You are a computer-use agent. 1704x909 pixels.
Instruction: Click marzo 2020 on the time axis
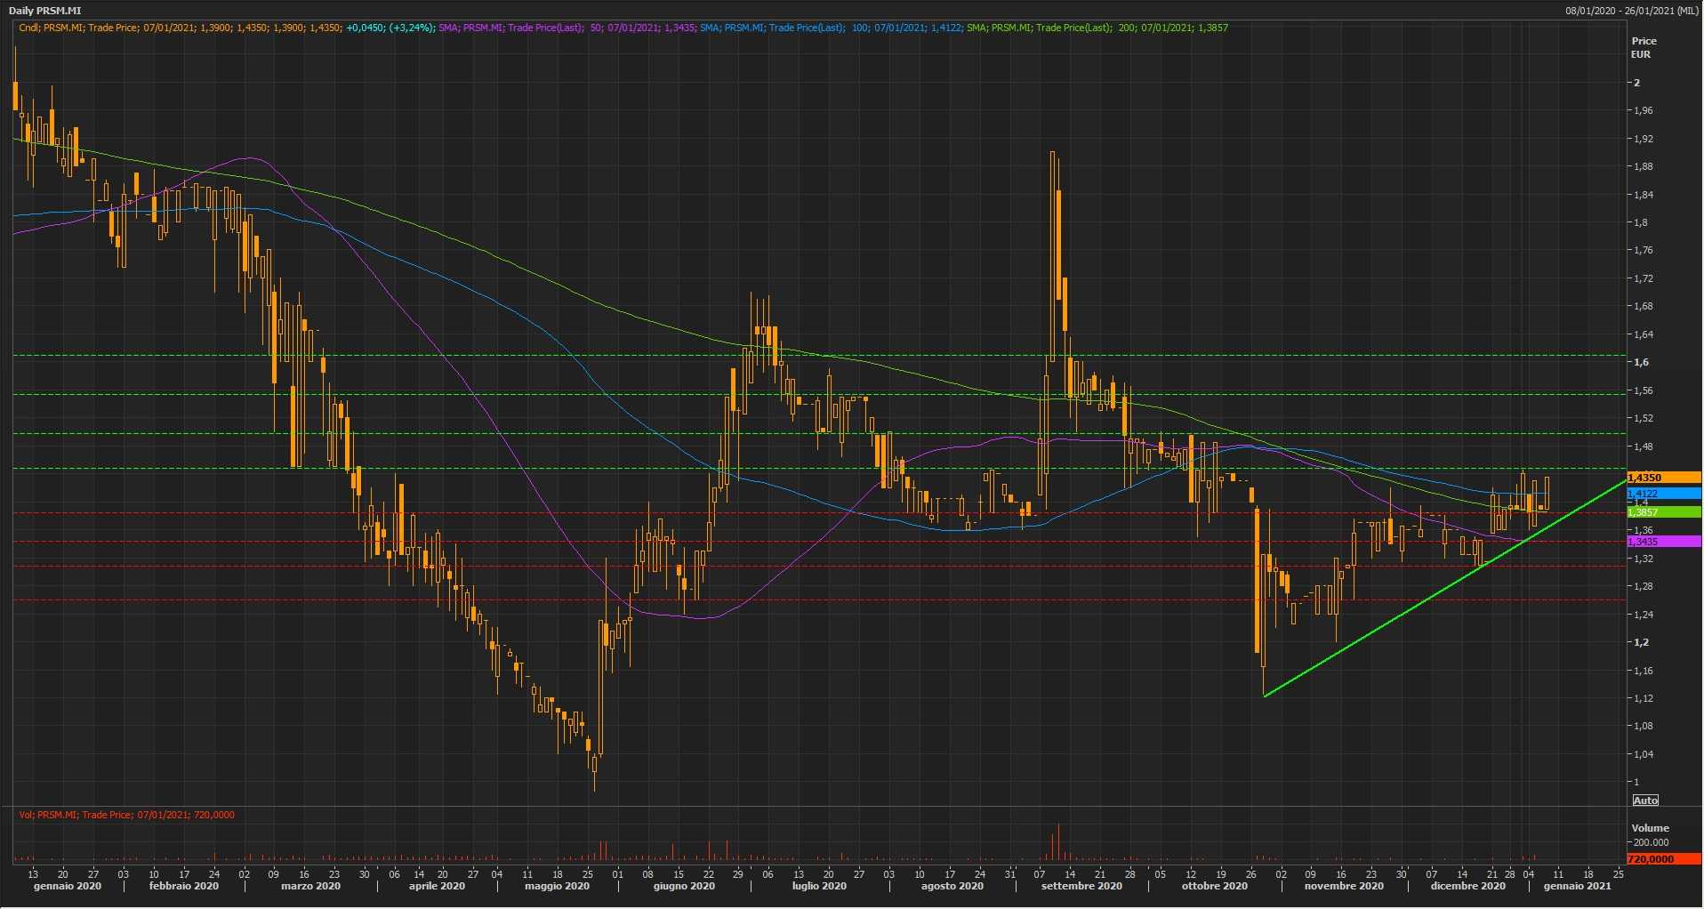[x=310, y=886]
